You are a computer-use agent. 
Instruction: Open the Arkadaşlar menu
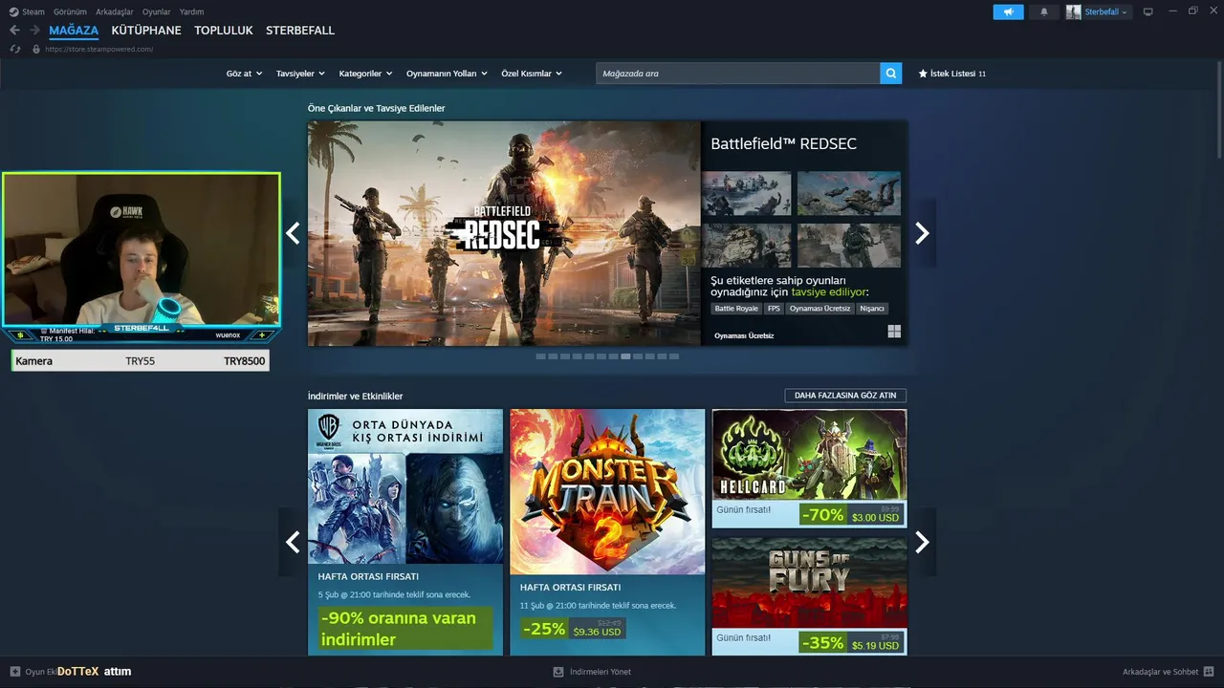pyautogui.click(x=115, y=11)
